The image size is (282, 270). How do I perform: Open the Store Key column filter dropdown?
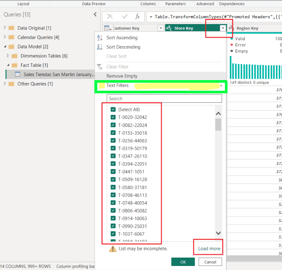click(223, 28)
